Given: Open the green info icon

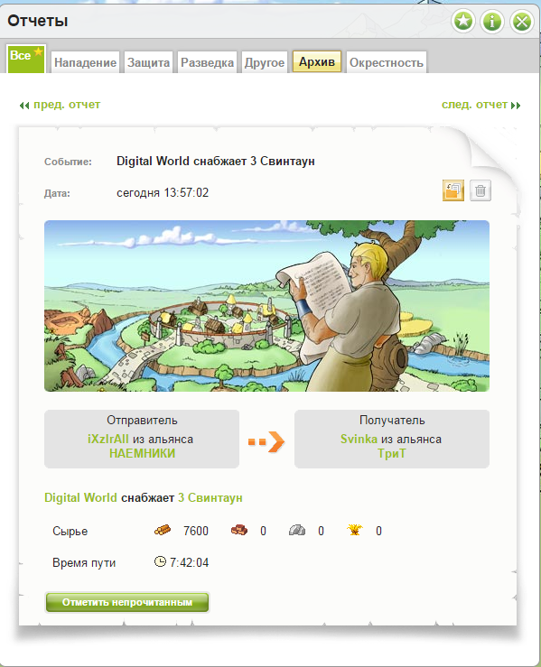Looking at the screenshot, I should pyautogui.click(x=492, y=21).
